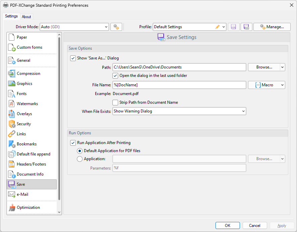Screen dimensions: 297x232
Task: Select the e-Mail envelope icon
Action: point(12,194)
